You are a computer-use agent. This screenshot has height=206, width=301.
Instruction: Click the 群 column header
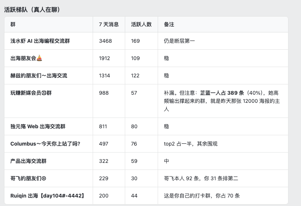tap(13, 24)
